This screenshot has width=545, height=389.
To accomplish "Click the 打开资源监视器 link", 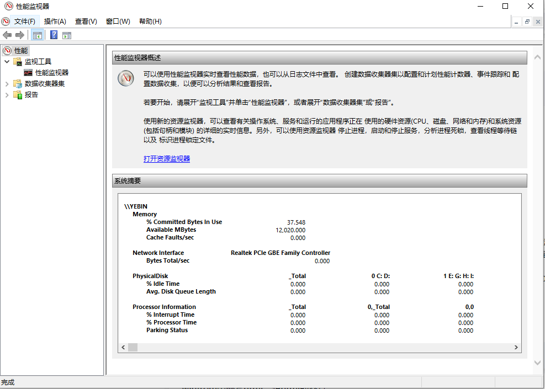I will tap(167, 159).
